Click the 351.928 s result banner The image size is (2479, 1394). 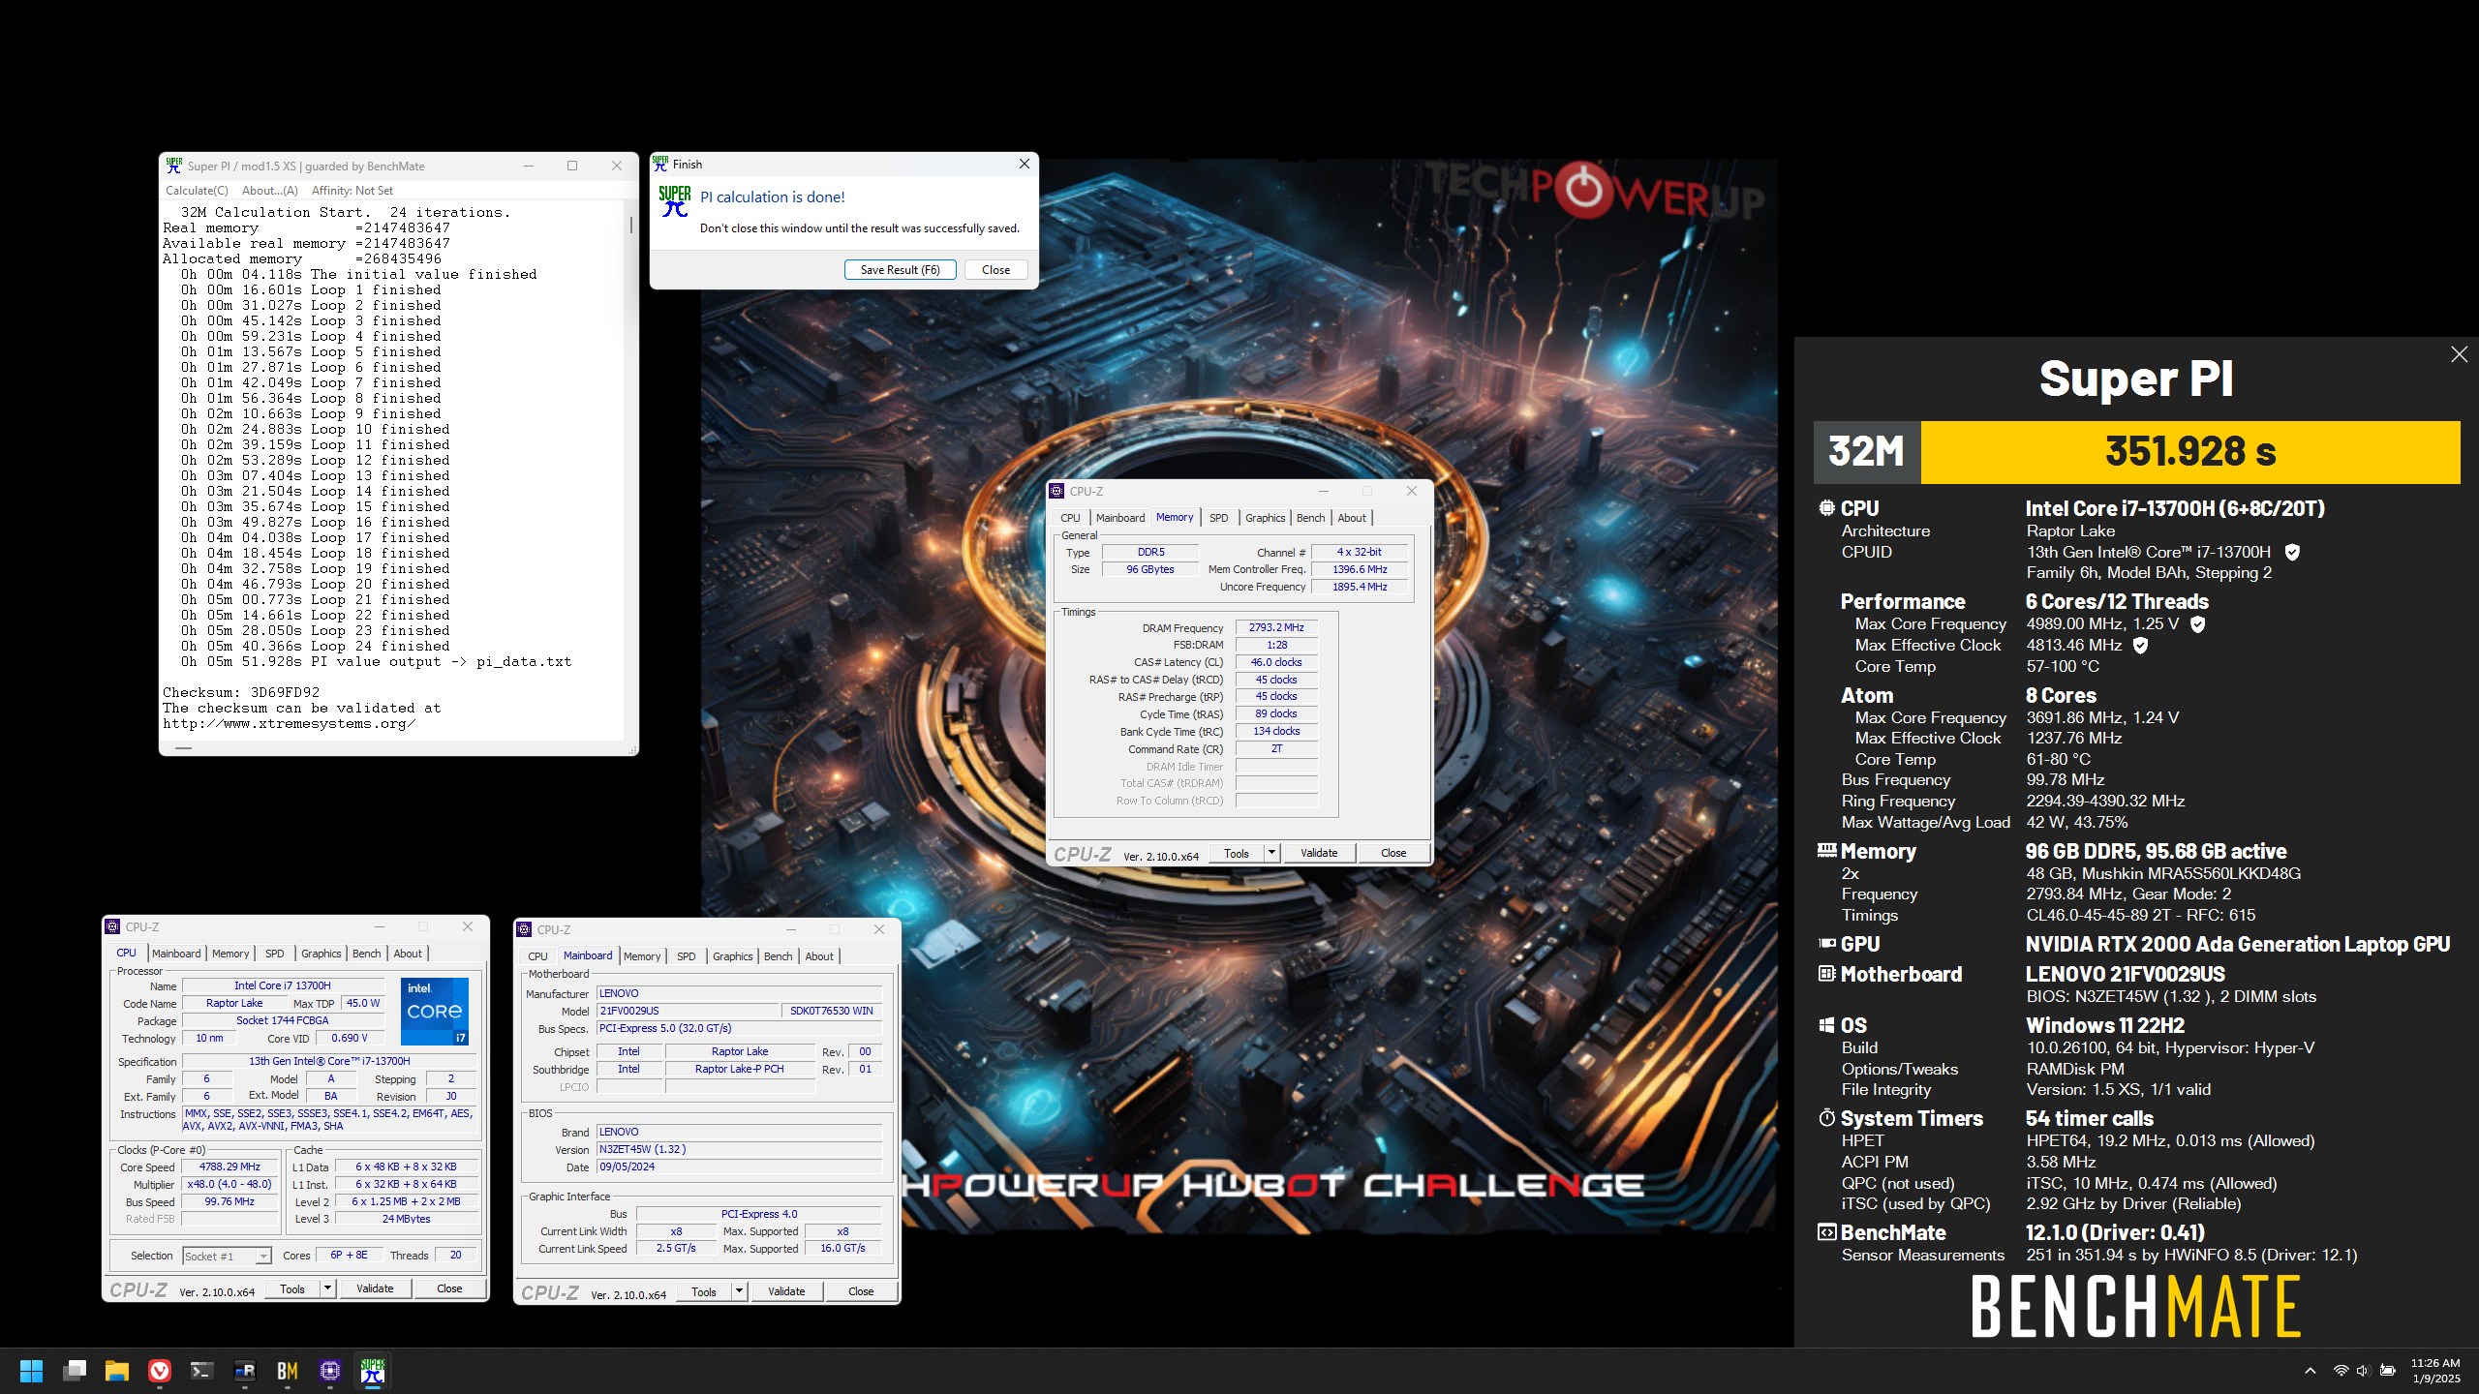coord(2190,452)
